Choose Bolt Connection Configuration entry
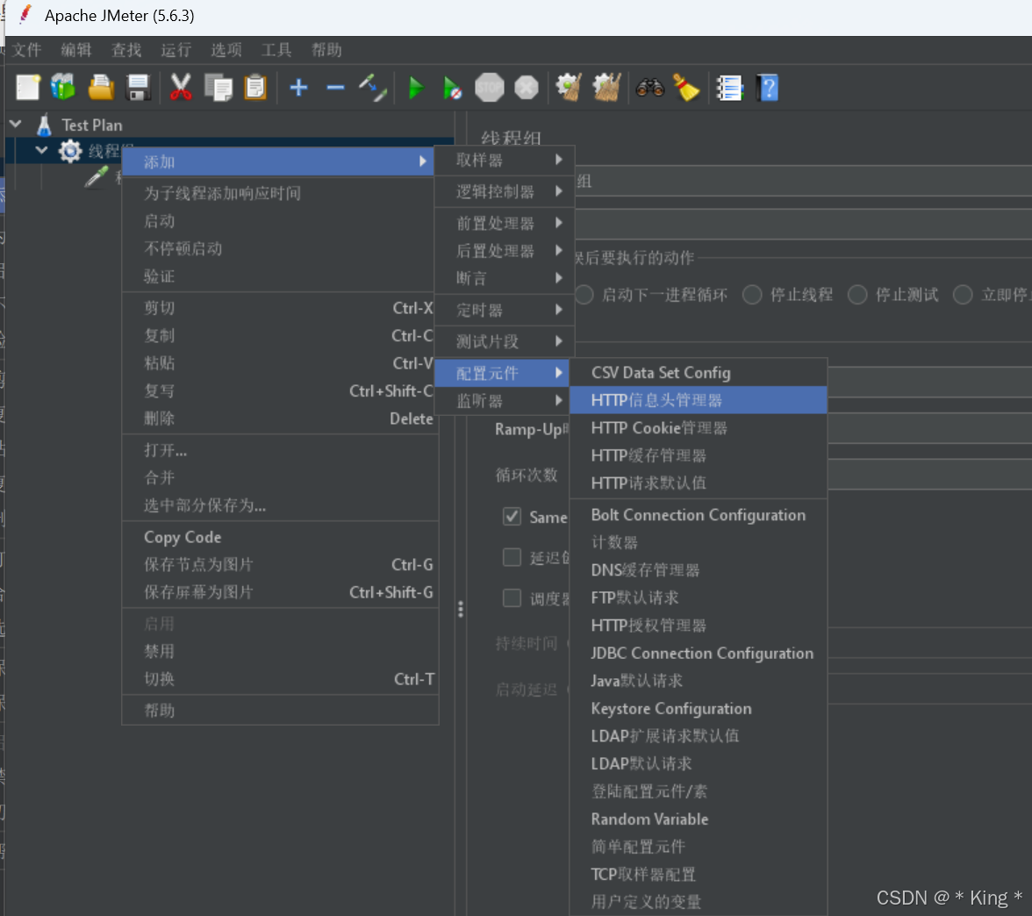Viewport: 1032px width, 916px height. pos(699,514)
